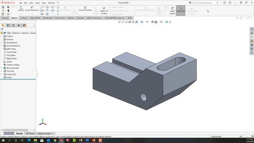
Task: Open FeatureManager design tree tab icon
Action: pyautogui.click(x=3, y=25)
